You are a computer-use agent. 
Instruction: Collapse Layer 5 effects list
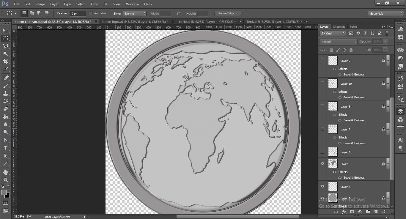point(388,164)
